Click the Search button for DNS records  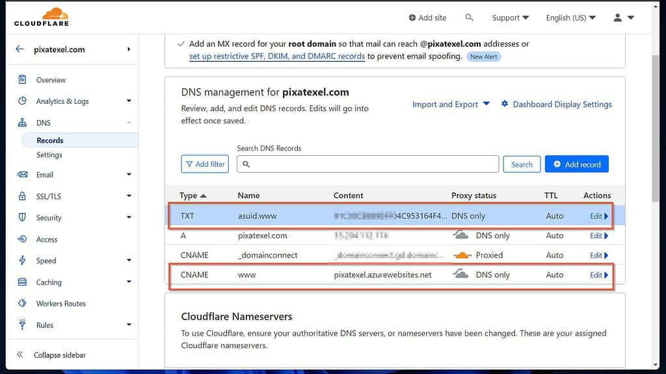522,164
